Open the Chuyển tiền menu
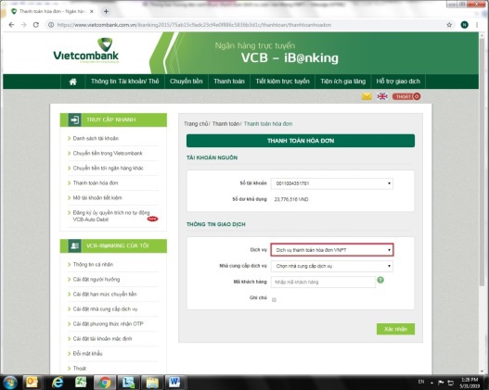489x390 pixels. pos(187,82)
